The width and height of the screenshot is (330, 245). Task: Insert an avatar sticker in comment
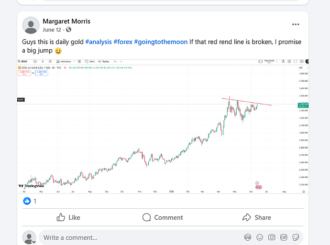[x=248, y=237]
